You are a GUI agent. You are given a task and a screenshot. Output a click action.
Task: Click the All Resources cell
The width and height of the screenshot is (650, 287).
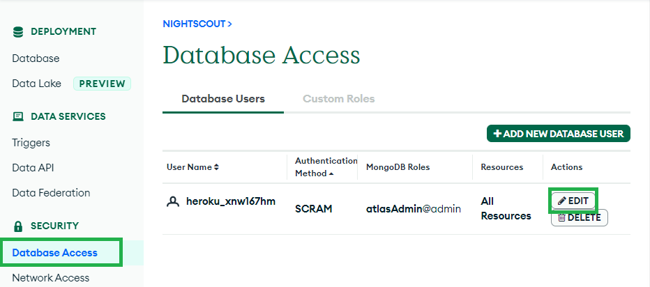[x=506, y=209]
